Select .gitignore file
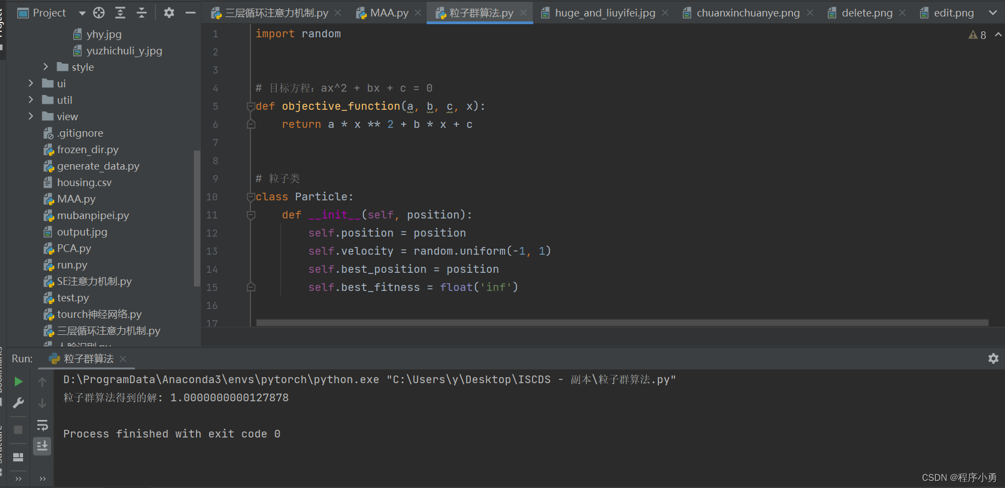 (73, 133)
